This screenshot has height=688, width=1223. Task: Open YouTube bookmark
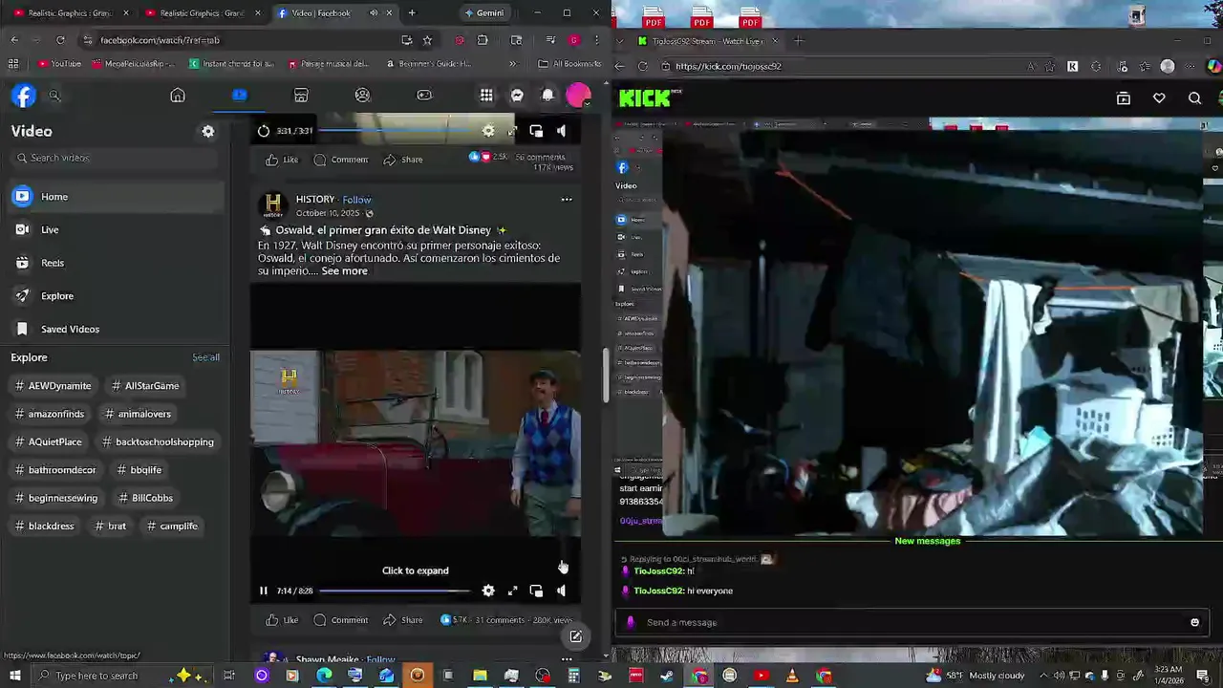59,64
